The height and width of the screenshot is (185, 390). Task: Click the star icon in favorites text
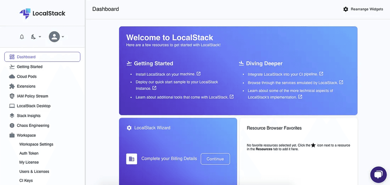[313, 145]
